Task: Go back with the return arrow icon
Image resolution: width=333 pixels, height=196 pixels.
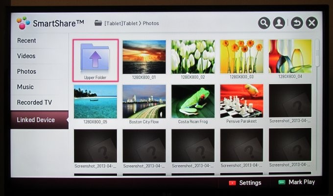Action: [x=297, y=23]
